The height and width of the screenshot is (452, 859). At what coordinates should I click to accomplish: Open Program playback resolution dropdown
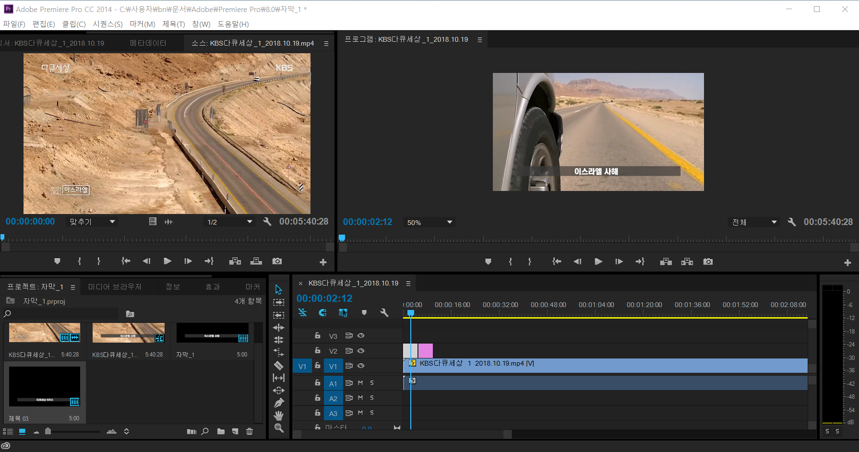point(754,222)
